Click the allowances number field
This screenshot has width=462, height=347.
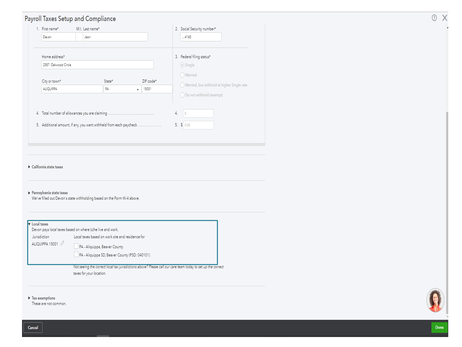click(198, 113)
